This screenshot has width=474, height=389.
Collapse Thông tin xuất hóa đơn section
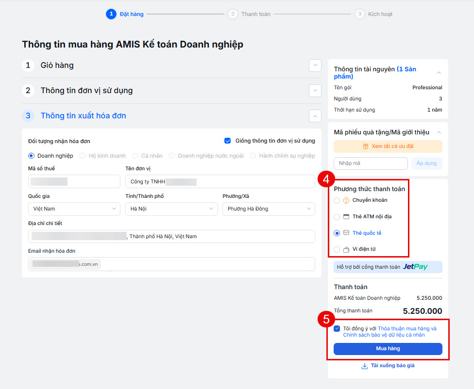(x=315, y=116)
